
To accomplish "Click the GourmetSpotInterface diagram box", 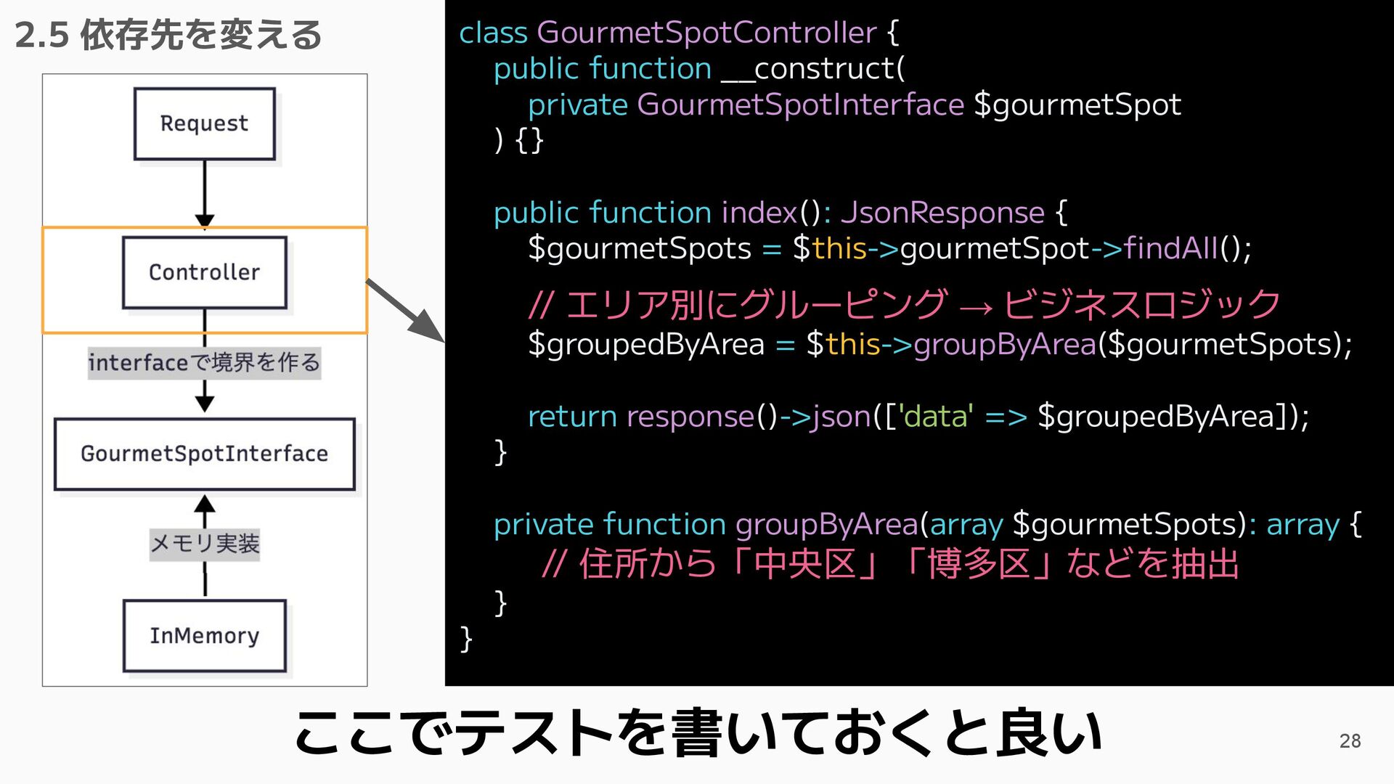I will click(x=204, y=454).
